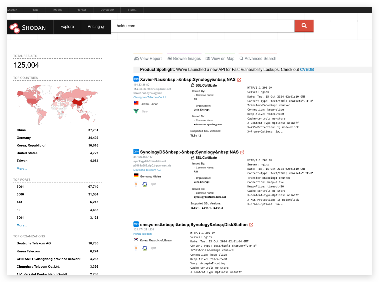Viewport: 379px width, 282px height.
Task: Open the Xavier-Nas Synology NAS result title
Action: point(188,80)
